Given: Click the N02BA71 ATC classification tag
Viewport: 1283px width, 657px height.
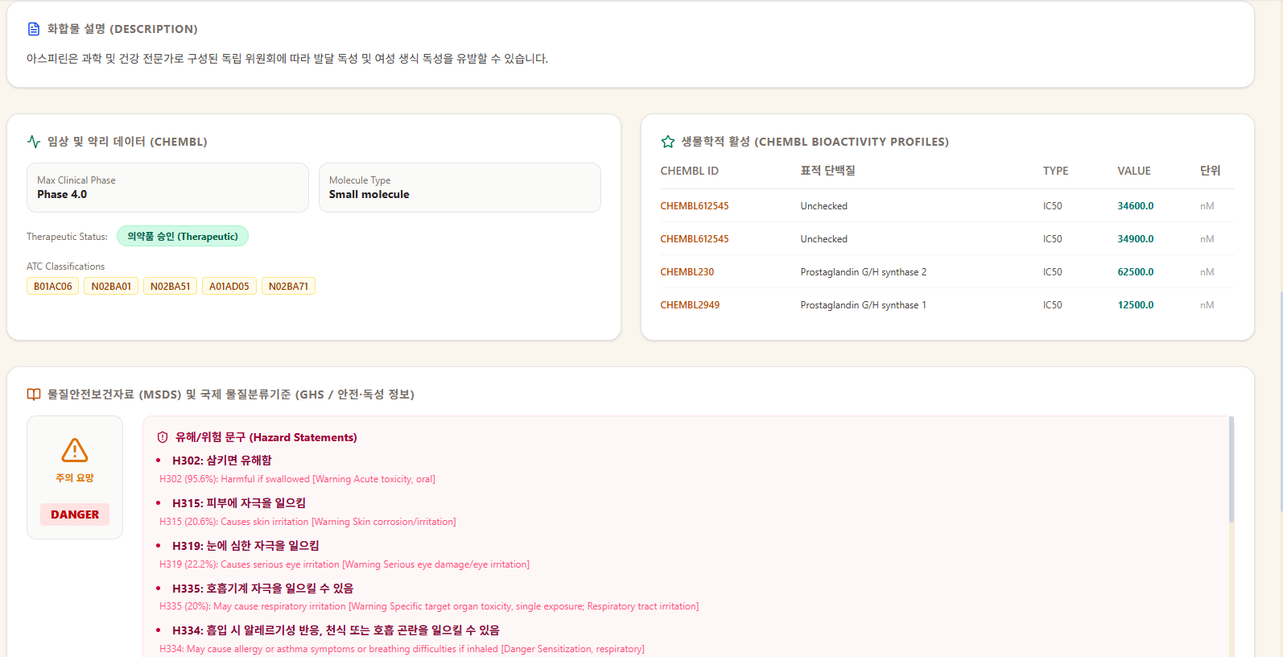Looking at the screenshot, I should 288,286.
